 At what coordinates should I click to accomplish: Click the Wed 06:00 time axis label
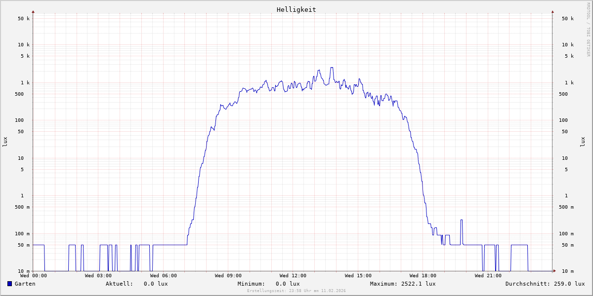(x=163, y=276)
